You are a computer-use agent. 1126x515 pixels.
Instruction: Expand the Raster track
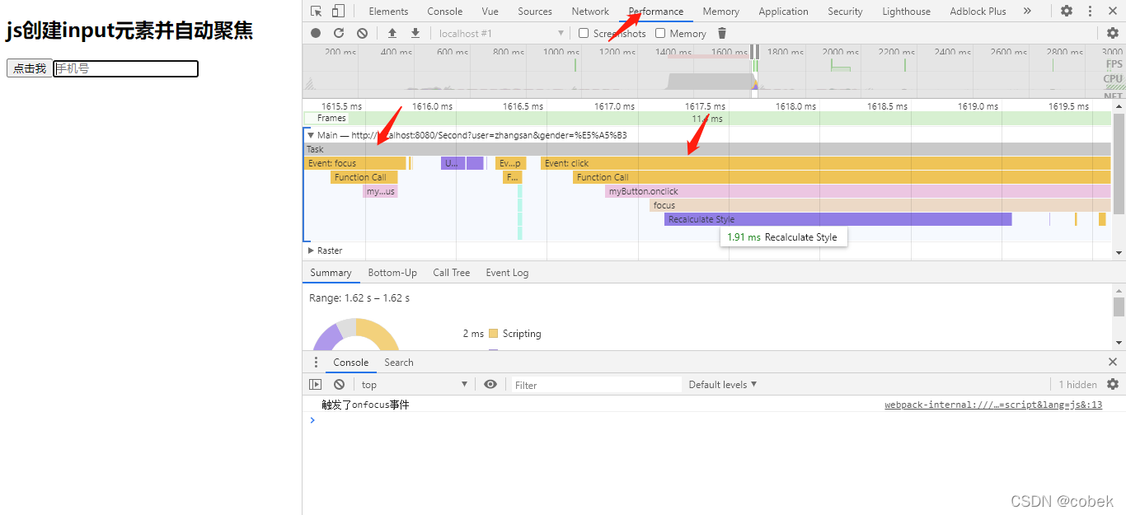click(311, 250)
